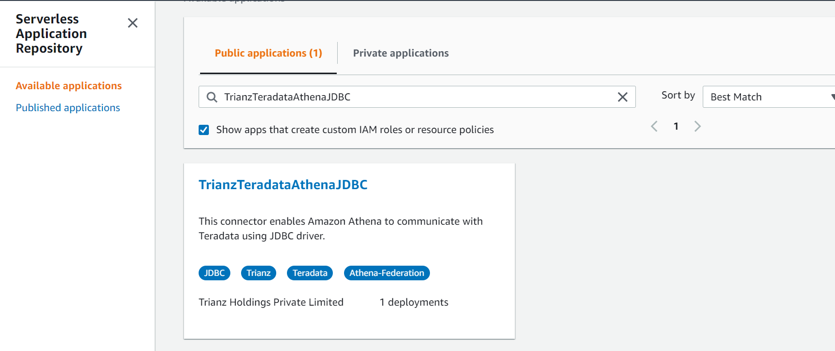Go to next results page
Image resolution: width=835 pixels, height=351 pixels.
click(x=697, y=127)
